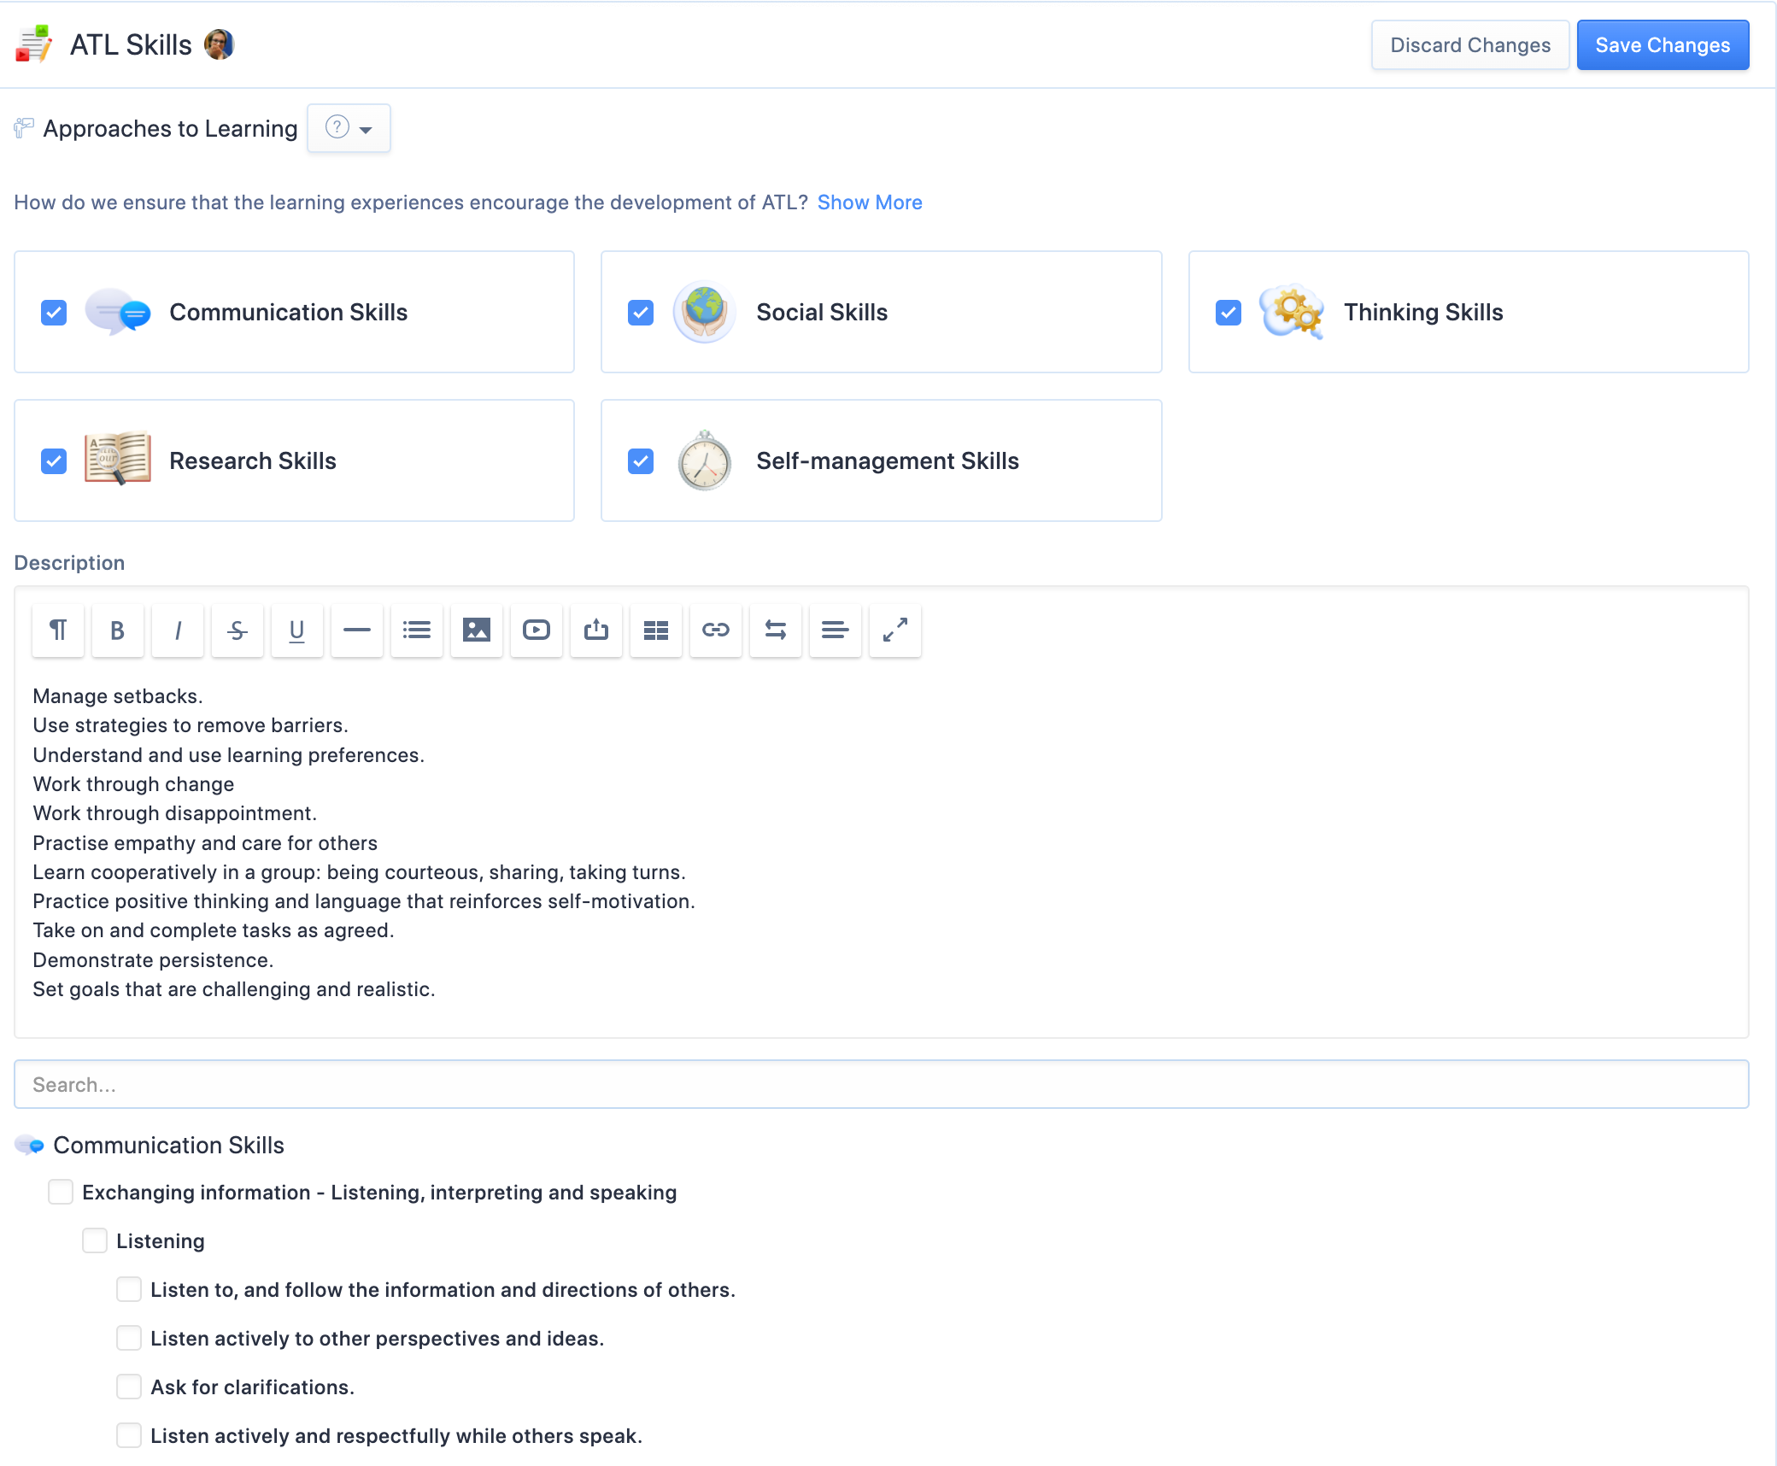This screenshot has width=1777, height=1466.
Task: Insert a table in the editor
Action: pyautogui.click(x=655, y=630)
